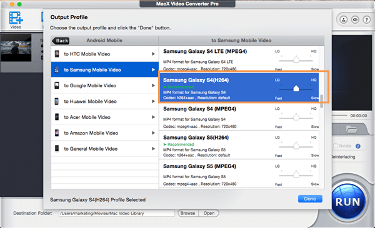Adjust Samsung Galaxy S5(H264) quality slider
Image resolution: width=375 pixels, height=228 pixels.
(x=296, y=146)
